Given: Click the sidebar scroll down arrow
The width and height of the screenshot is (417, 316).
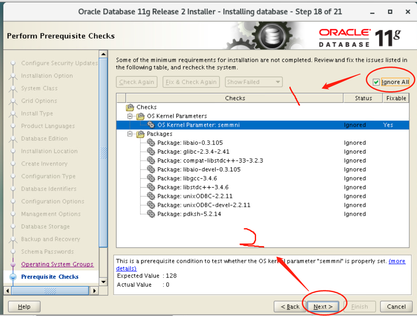Looking at the screenshot, I should (x=103, y=282).
